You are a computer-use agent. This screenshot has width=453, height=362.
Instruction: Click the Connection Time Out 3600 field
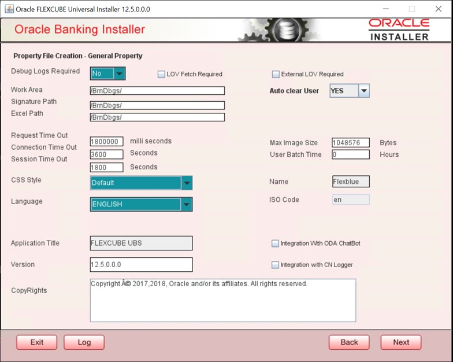pyautogui.click(x=106, y=154)
